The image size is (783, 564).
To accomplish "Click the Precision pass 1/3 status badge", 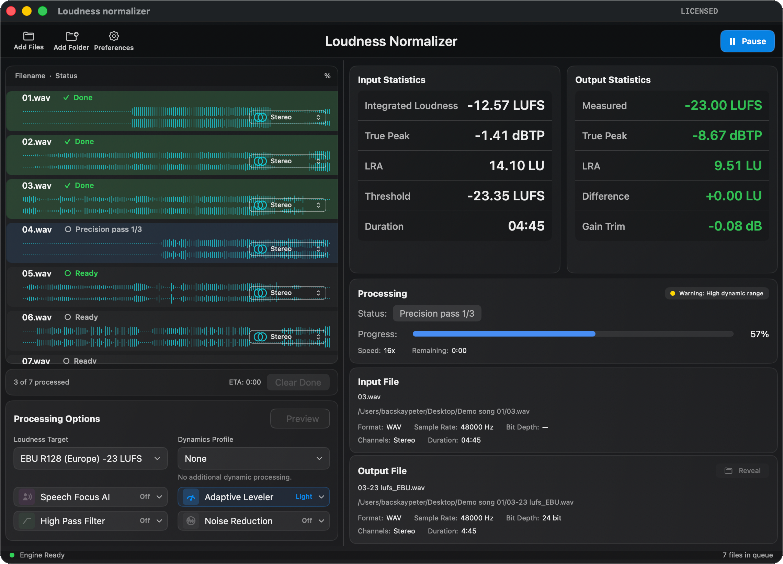I will (437, 313).
